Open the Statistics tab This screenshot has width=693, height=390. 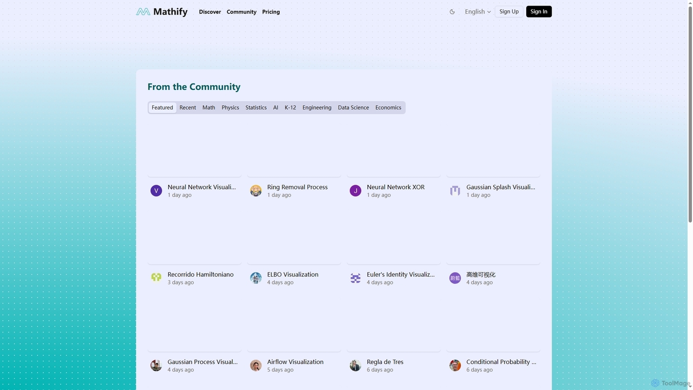tap(256, 107)
